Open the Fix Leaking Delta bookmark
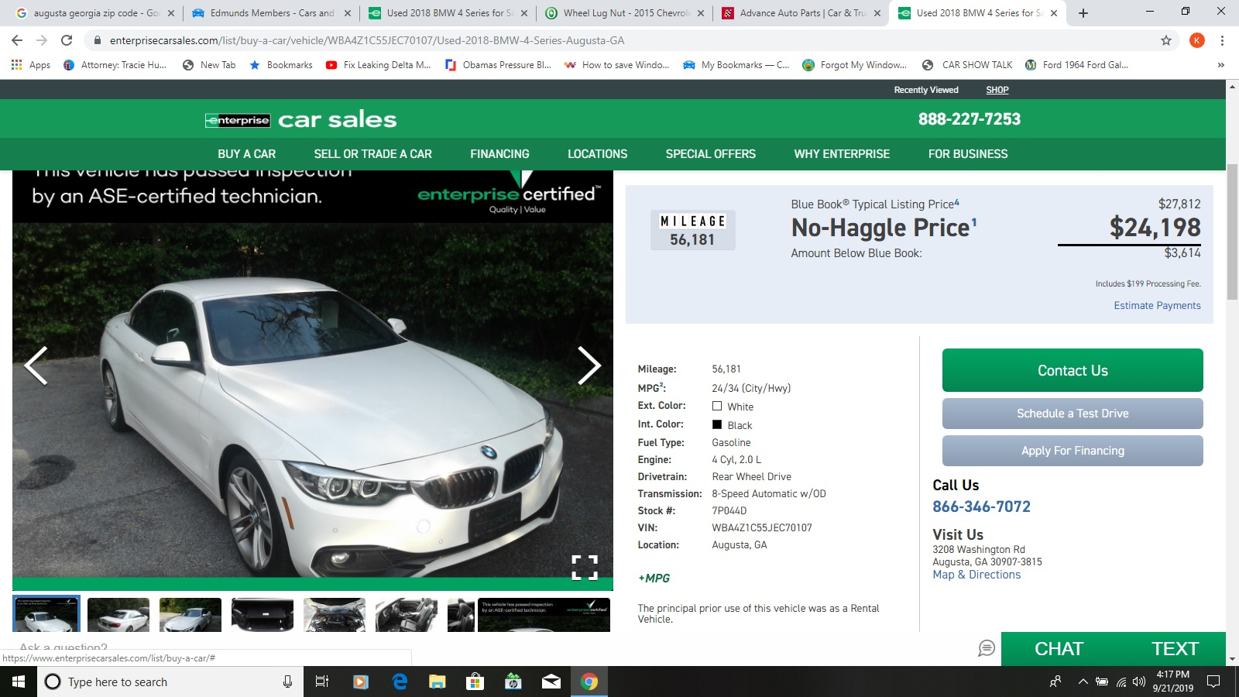 (x=379, y=65)
